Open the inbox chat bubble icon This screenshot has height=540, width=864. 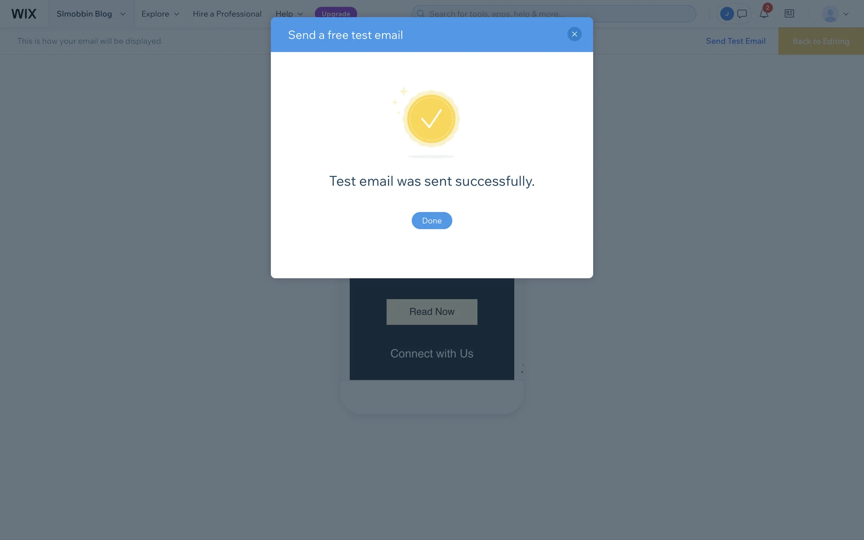[742, 14]
